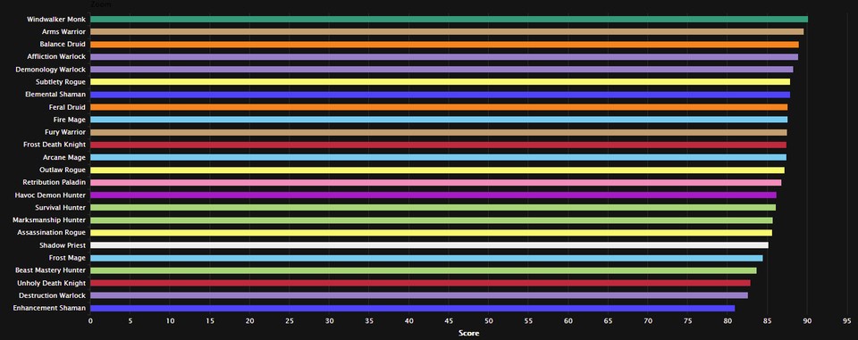The image size is (858, 340).
Task: Click the 'Score' axis title
Action: tap(468, 333)
